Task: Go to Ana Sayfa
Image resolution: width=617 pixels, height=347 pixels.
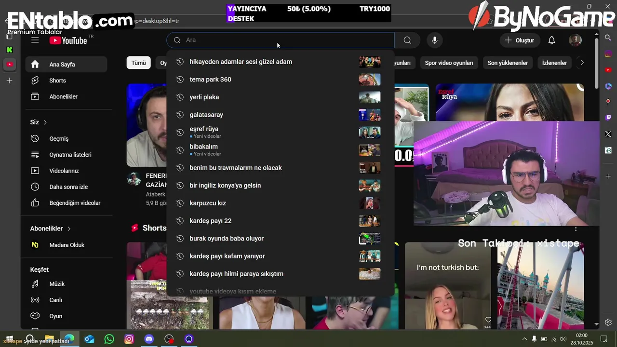Action: tap(66, 64)
